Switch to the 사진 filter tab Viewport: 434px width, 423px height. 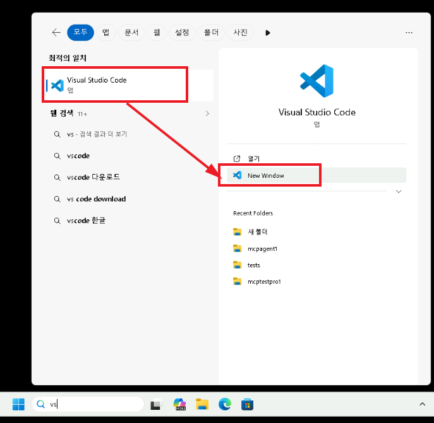(x=240, y=33)
